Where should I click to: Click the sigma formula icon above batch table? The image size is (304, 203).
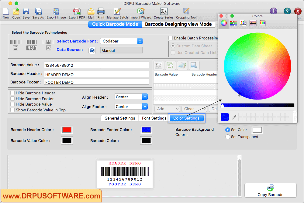coord(158,66)
